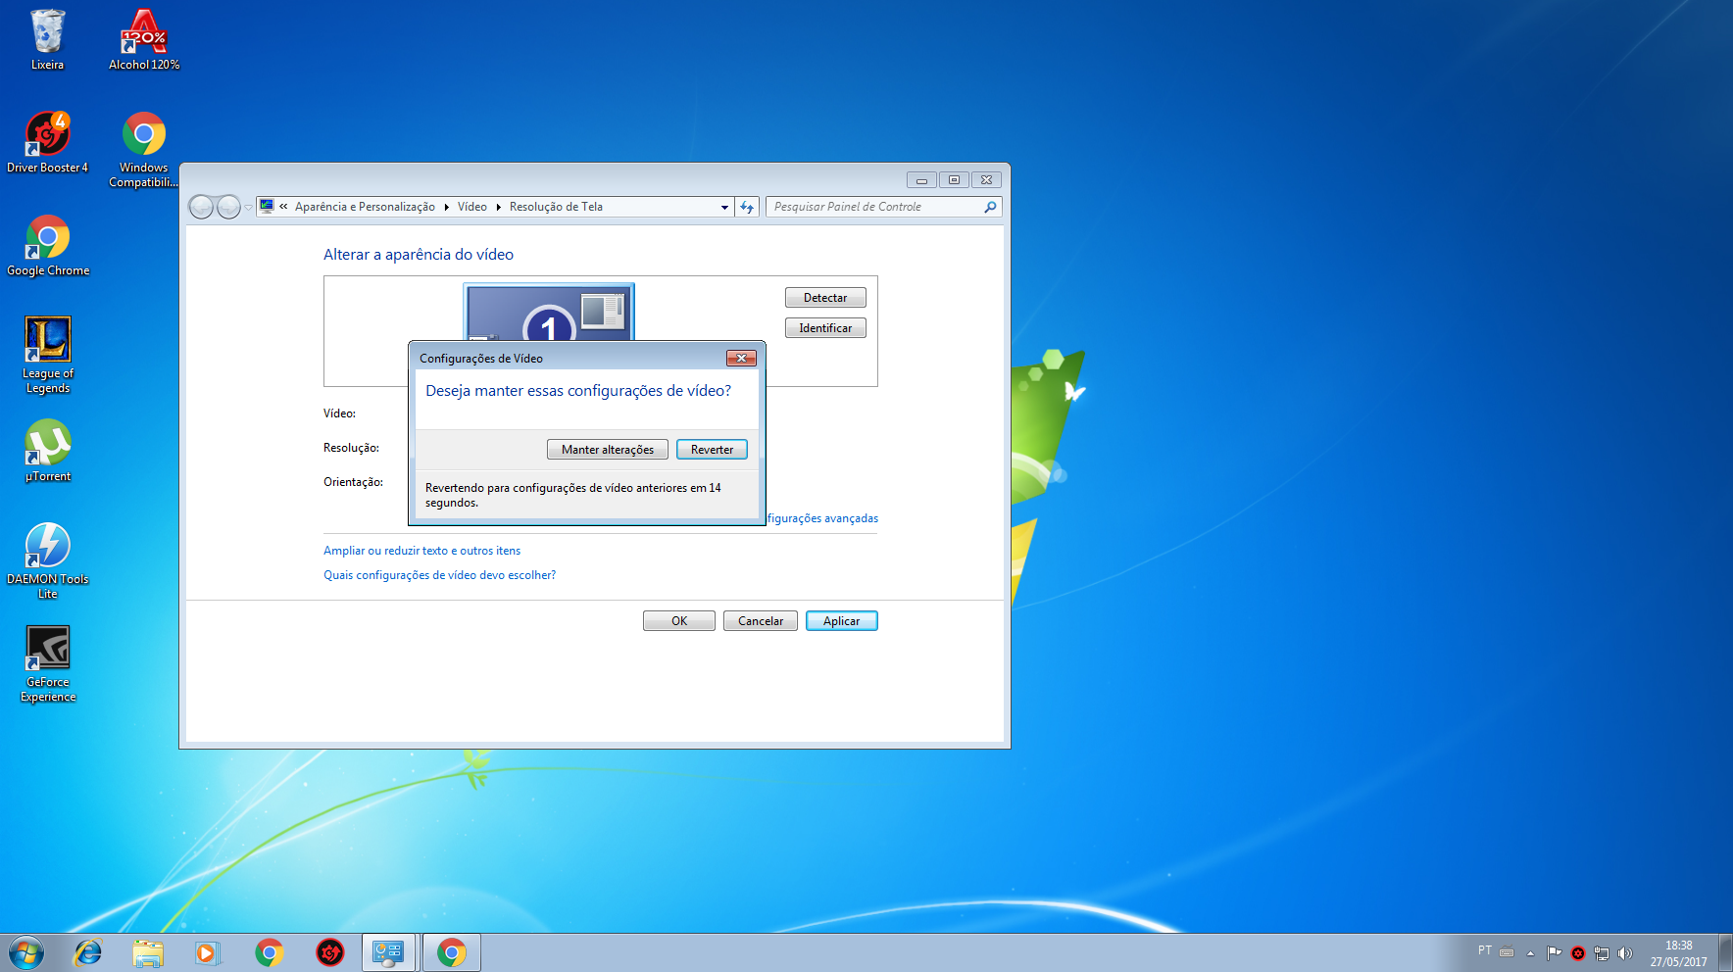
Task: Focus Pesquisar Painel de Controle field
Action: pos(874,207)
